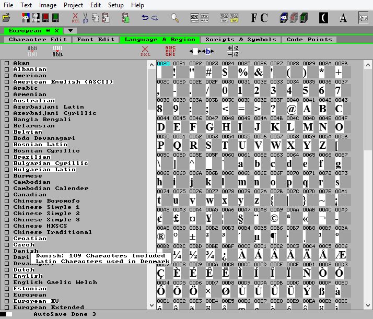This screenshot has height=319, width=373.
Task: Toggle the European EU checkbox
Action: coord(7,301)
